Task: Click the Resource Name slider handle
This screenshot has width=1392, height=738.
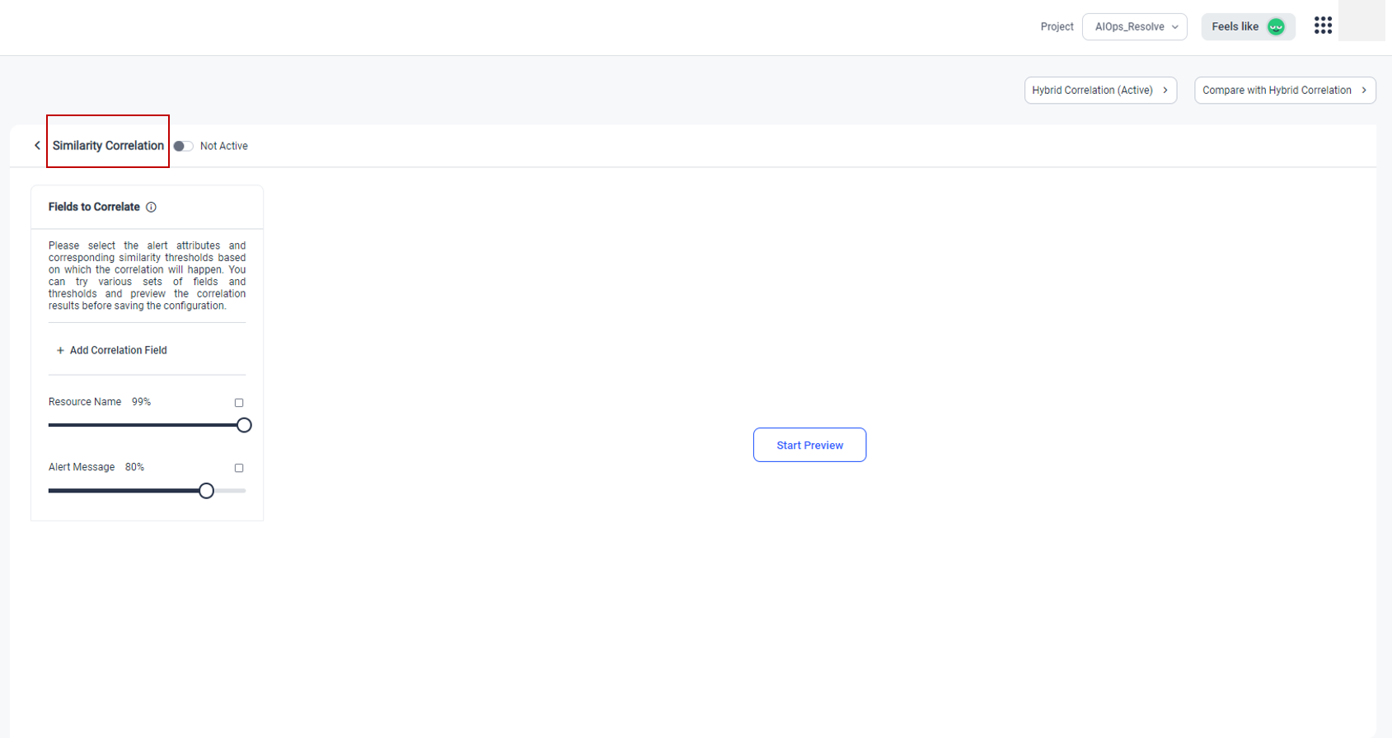Action: click(244, 425)
